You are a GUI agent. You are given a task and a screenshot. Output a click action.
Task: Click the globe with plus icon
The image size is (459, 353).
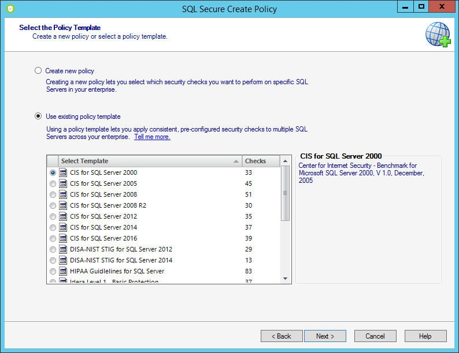(x=438, y=35)
